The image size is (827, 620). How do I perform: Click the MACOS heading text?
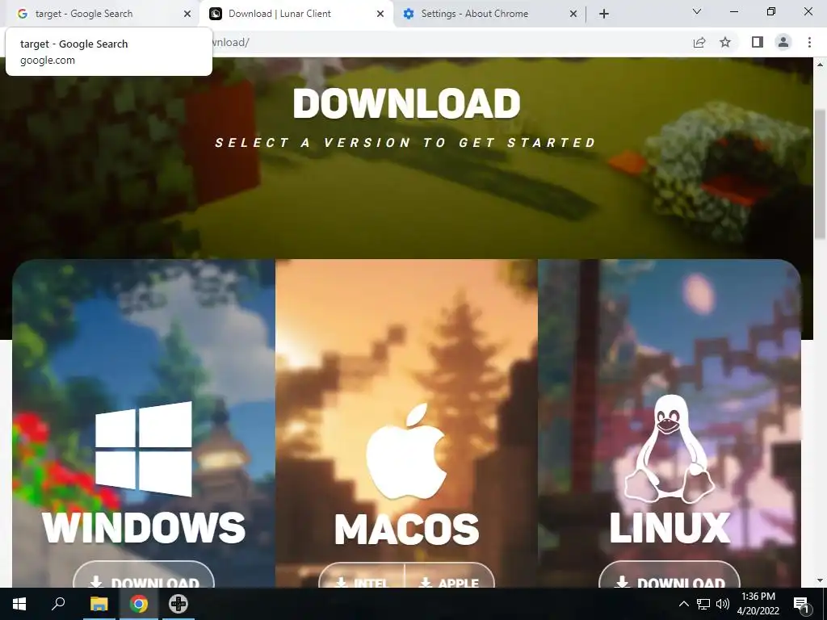407,529
